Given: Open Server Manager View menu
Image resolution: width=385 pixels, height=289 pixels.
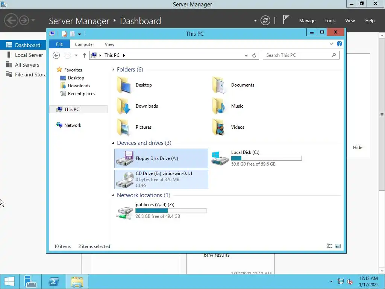Looking at the screenshot, I should pyautogui.click(x=350, y=21).
